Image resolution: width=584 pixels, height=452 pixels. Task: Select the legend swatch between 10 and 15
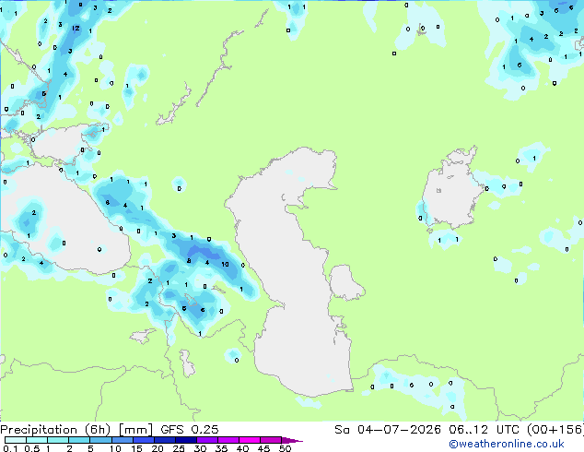(x=122, y=440)
